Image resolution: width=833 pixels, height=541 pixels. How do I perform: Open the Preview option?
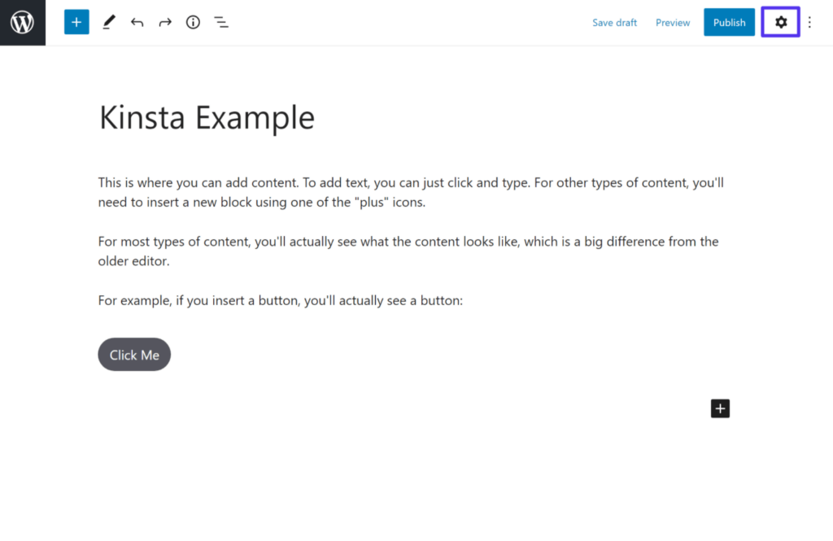673,23
